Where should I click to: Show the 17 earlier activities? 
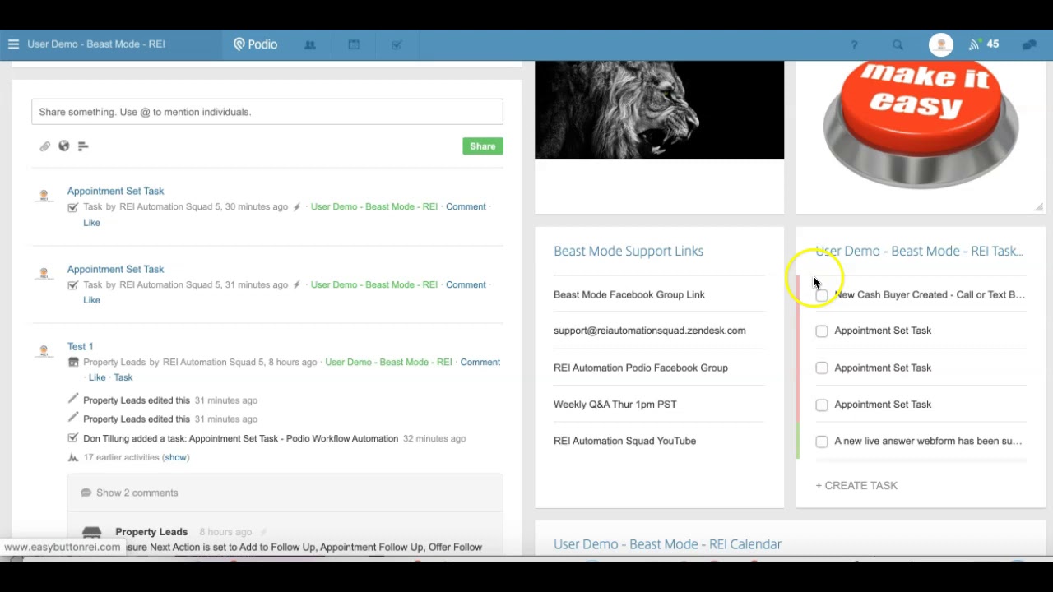[x=176, y=457]
